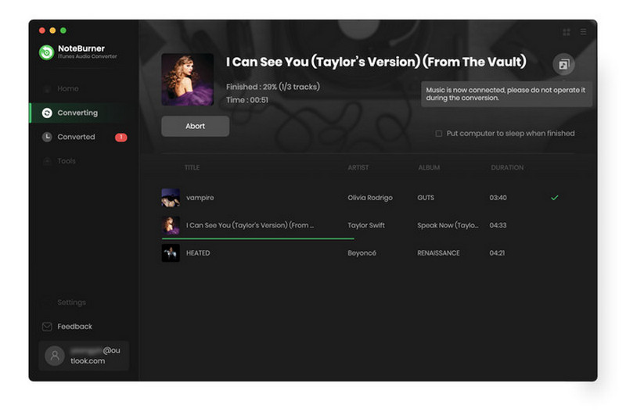Close the window with the red button
The image size is (626, 419).
(x=42, y=30)
